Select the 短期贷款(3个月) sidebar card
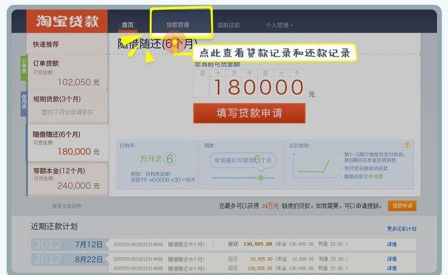Image resolution: width=448 pixels, height=275 pixels. tap(67, 106)
